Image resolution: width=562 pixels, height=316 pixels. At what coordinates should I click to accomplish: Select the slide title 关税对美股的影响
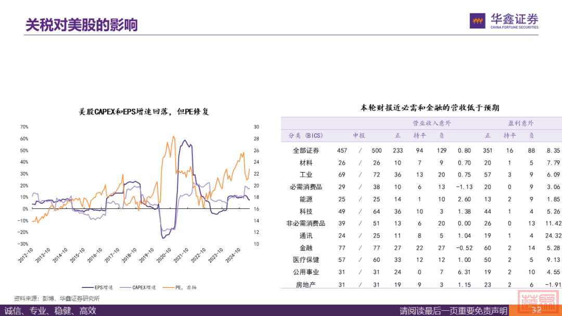click(82, 24)
